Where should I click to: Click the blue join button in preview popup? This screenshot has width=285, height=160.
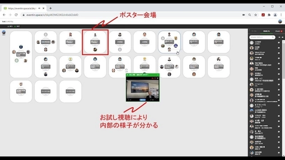143,100
